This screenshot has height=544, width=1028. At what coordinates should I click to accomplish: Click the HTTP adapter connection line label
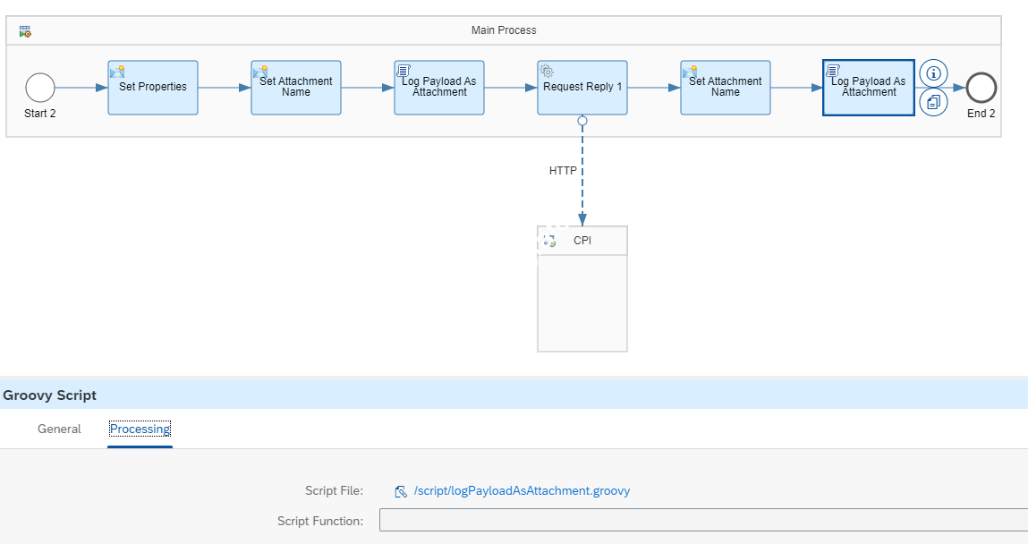click(563, 170)
